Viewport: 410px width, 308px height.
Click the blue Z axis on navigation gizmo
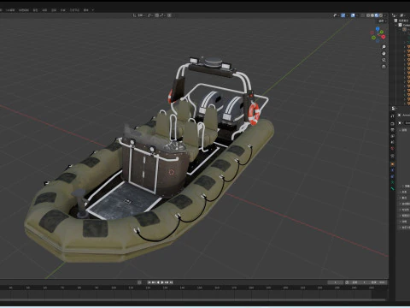(x=378, y=29)
